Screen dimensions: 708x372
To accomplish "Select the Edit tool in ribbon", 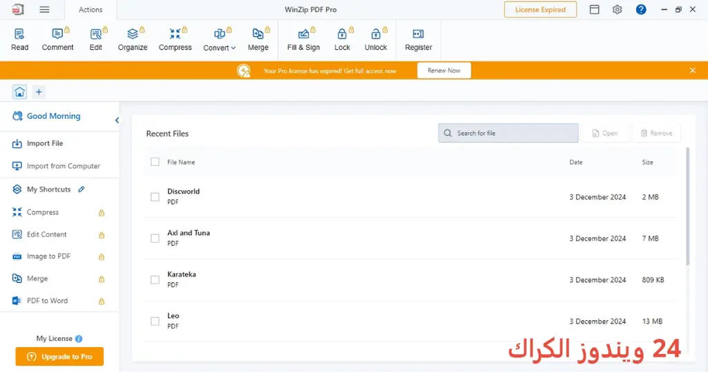I will point(95,39).
